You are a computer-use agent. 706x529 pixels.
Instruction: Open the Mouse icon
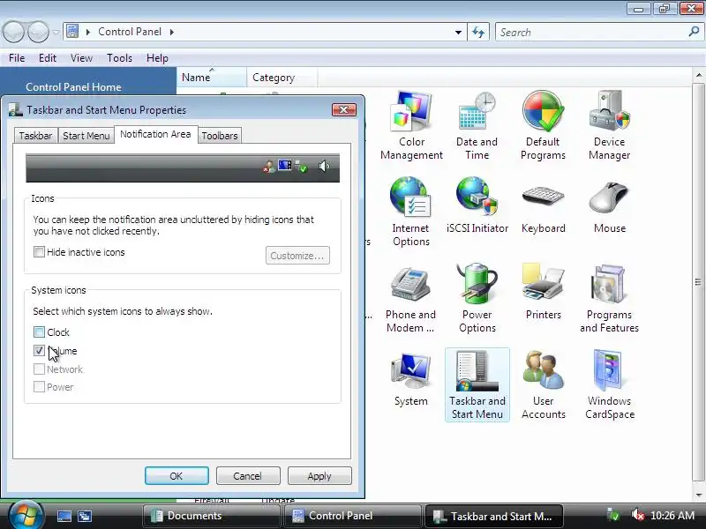point(609,205)
